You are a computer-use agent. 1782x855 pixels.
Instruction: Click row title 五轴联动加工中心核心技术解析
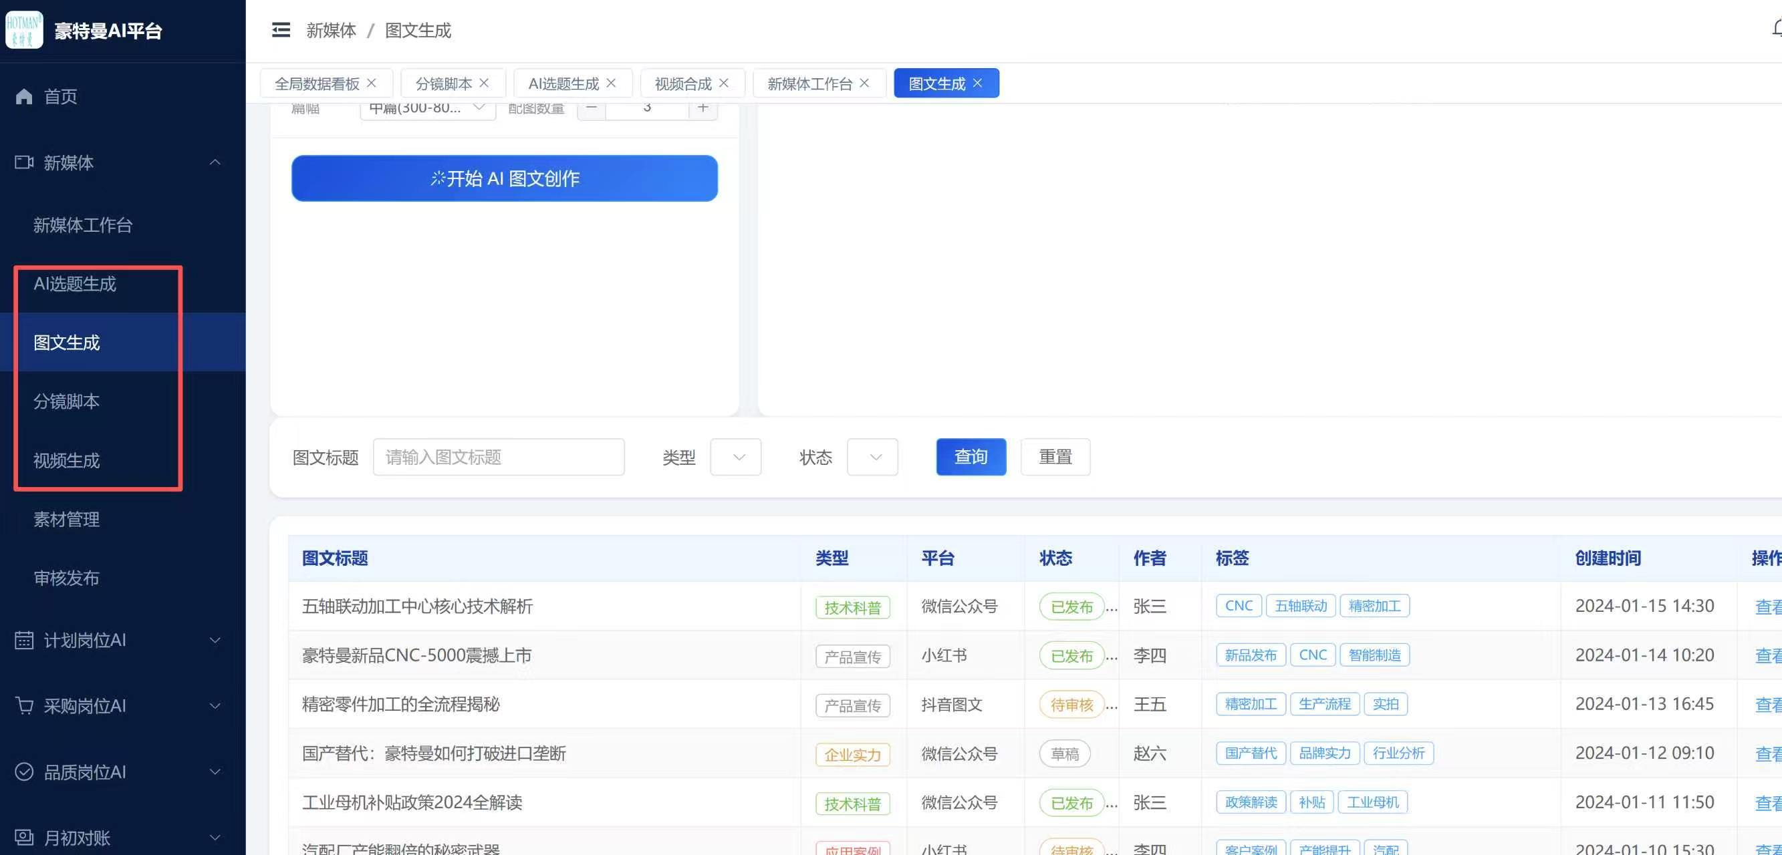point(417,606)
